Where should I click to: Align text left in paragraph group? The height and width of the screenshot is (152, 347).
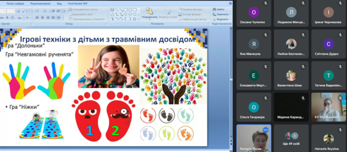37,17
